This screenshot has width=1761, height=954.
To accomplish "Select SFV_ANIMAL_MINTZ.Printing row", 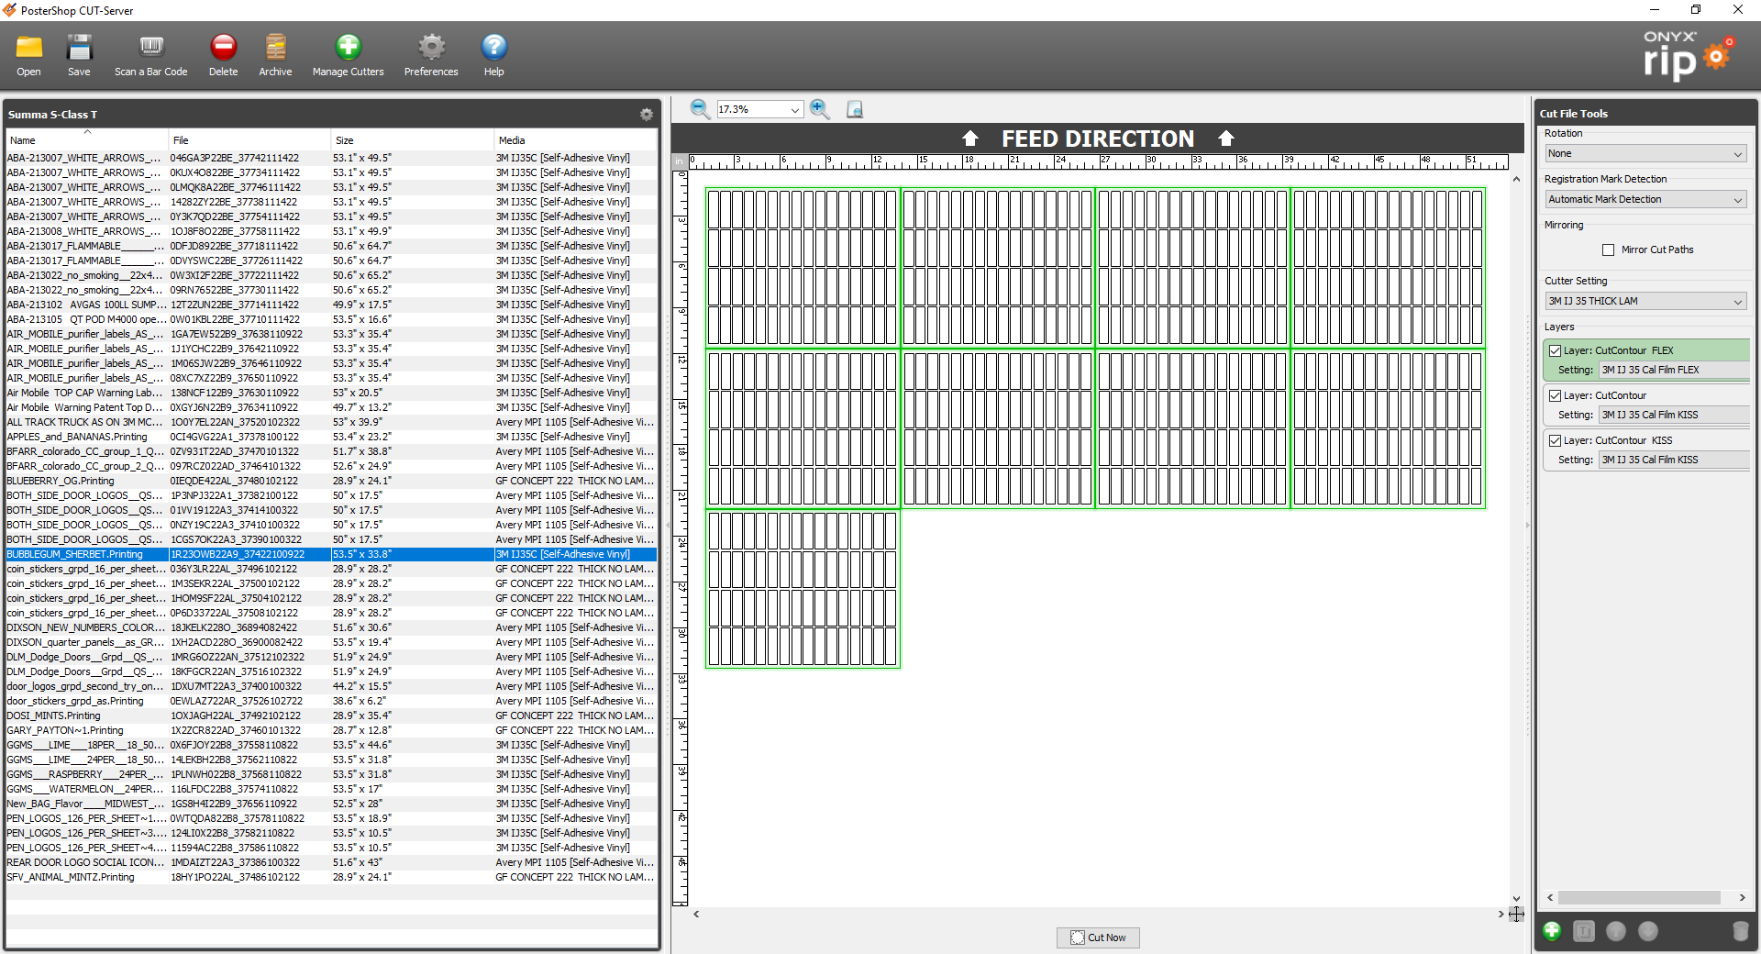I will pyautogui.click(x=331, y=877).
